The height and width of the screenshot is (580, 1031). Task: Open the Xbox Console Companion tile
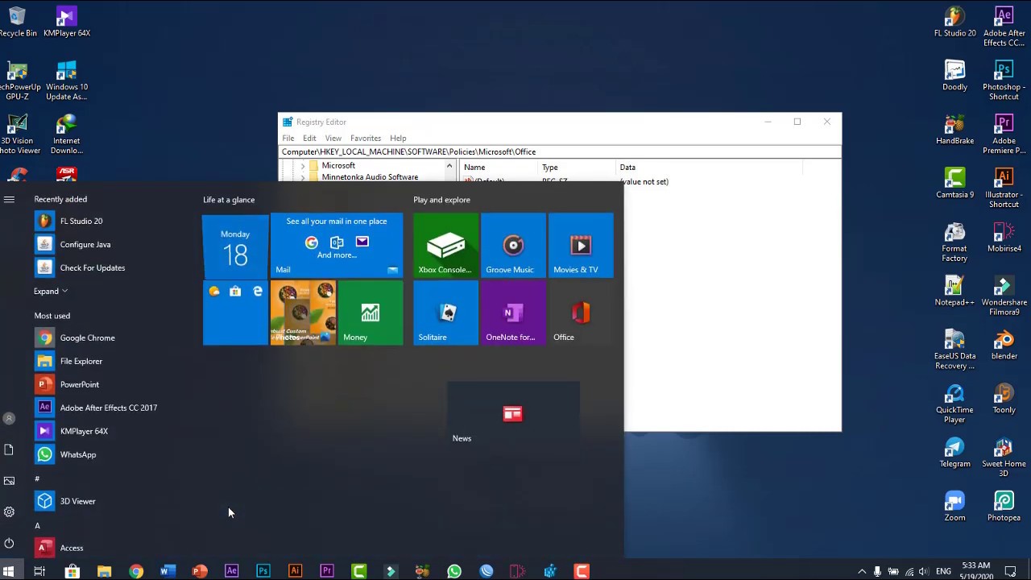pyautogui.click(x=445, y=245)
